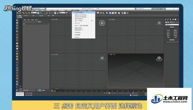The height and width of the screenshot is (110, 193).
Task: Click the perspective viewport ViewCube
Action: (x=159, y=59)
